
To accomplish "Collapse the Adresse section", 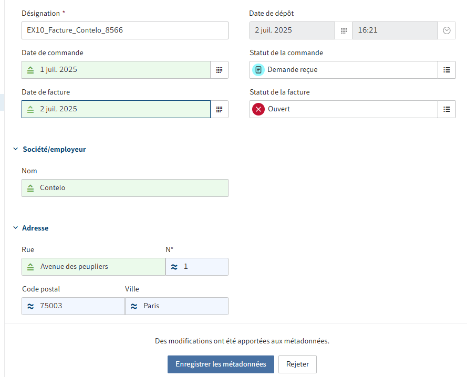I will [15, 228].
